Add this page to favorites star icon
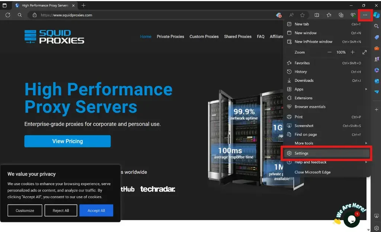The height and width of the screenshot is (232, 381). click(302, 15)
